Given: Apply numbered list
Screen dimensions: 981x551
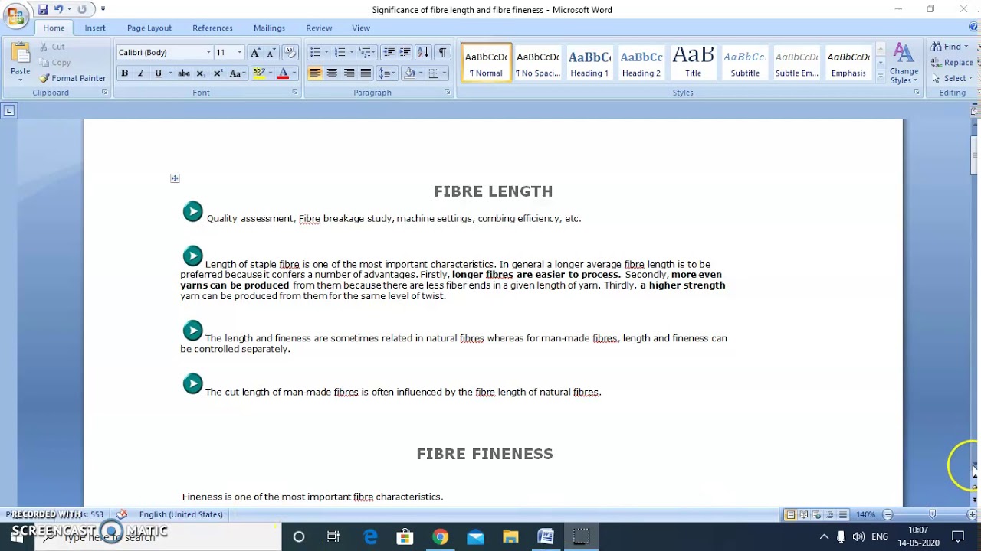Looking at the screenshot, I should coord(340,52).
